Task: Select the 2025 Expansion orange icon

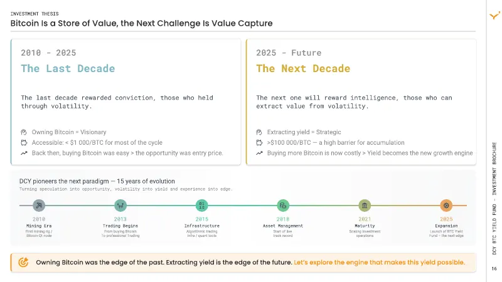Action: [x=446, y=206]
